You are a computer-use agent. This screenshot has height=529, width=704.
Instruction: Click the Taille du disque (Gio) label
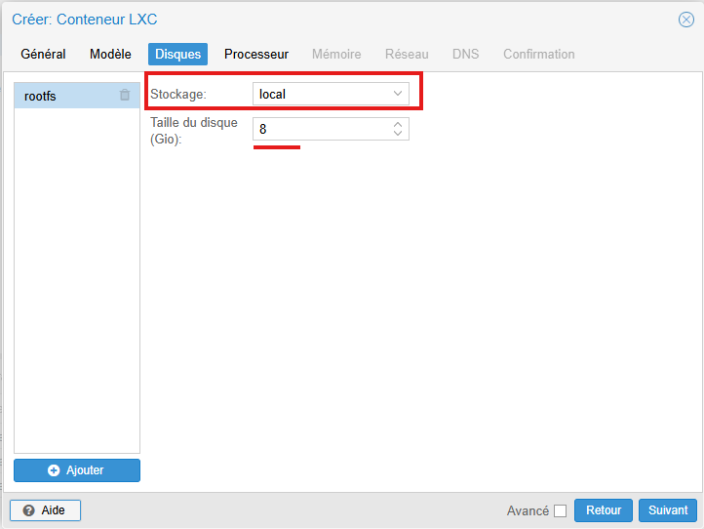[194, 131]
